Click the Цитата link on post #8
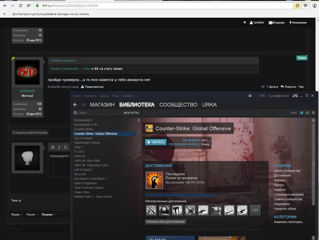 coord(272,87)
